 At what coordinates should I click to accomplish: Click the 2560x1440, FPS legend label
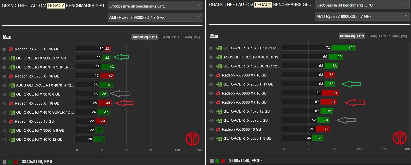[x=244, y=160]
